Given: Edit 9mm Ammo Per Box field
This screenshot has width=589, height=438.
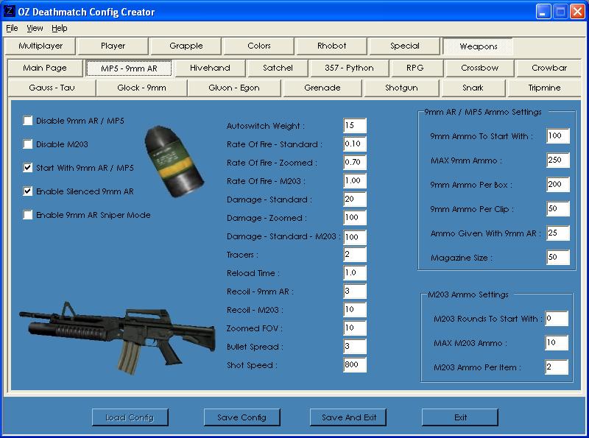Looking at the screenshot, I should [558, 185].
